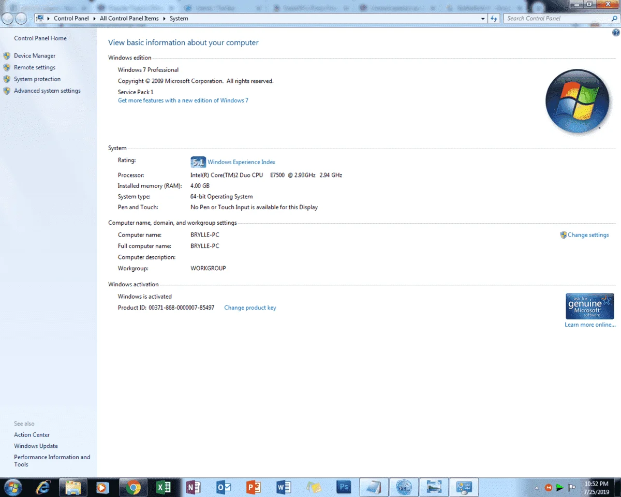Viewport: 621px width, 497px height.
Task: Launch Excel from taskbar
Action: 164,487
